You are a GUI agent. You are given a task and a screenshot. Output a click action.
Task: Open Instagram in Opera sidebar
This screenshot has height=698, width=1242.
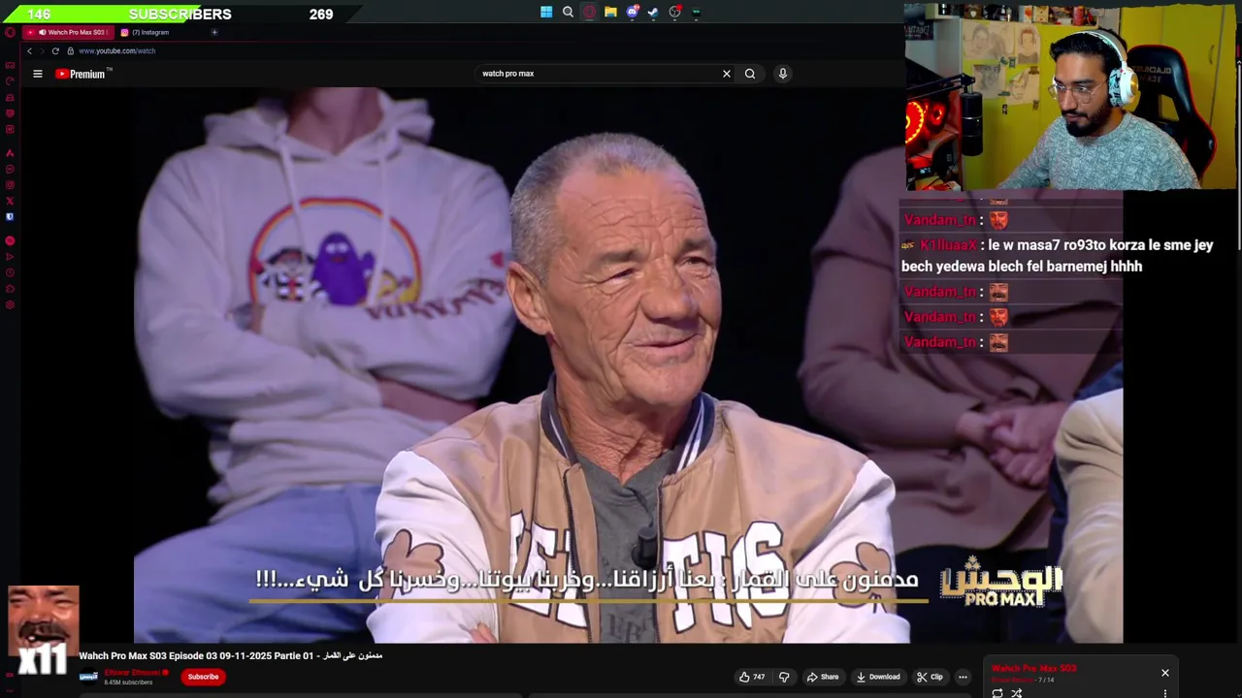(11, 185)
